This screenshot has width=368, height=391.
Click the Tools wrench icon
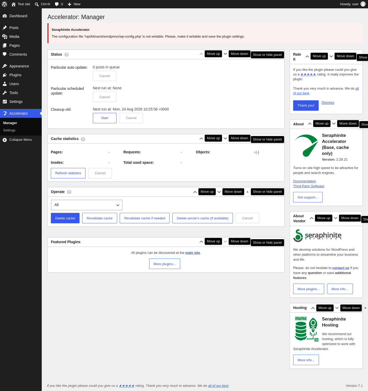[5, 93]
